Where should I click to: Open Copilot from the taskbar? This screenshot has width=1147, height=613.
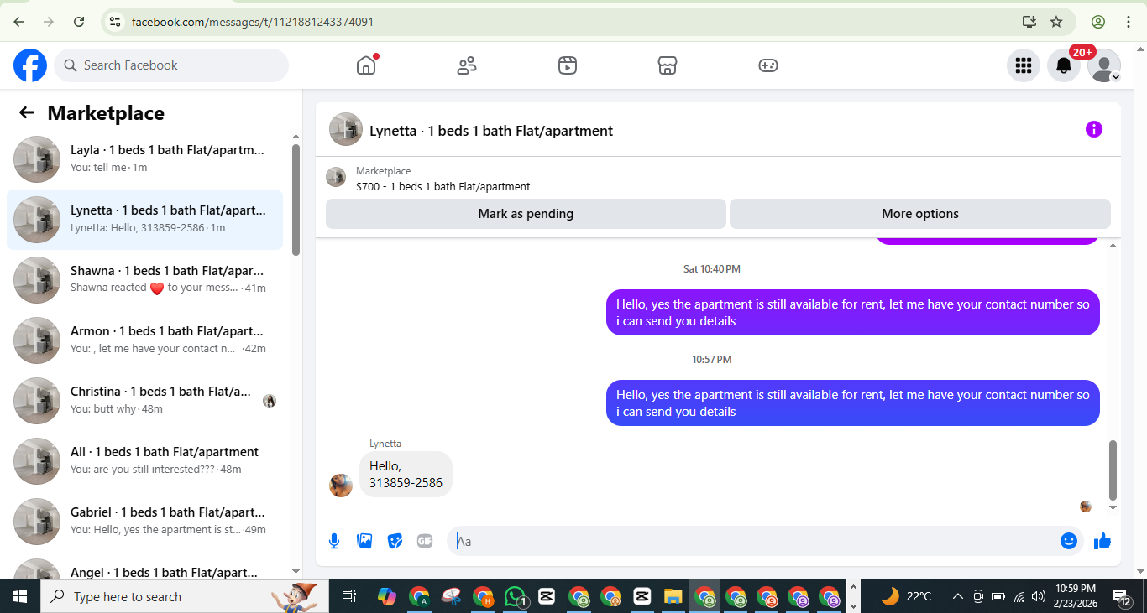coord(387,596)
